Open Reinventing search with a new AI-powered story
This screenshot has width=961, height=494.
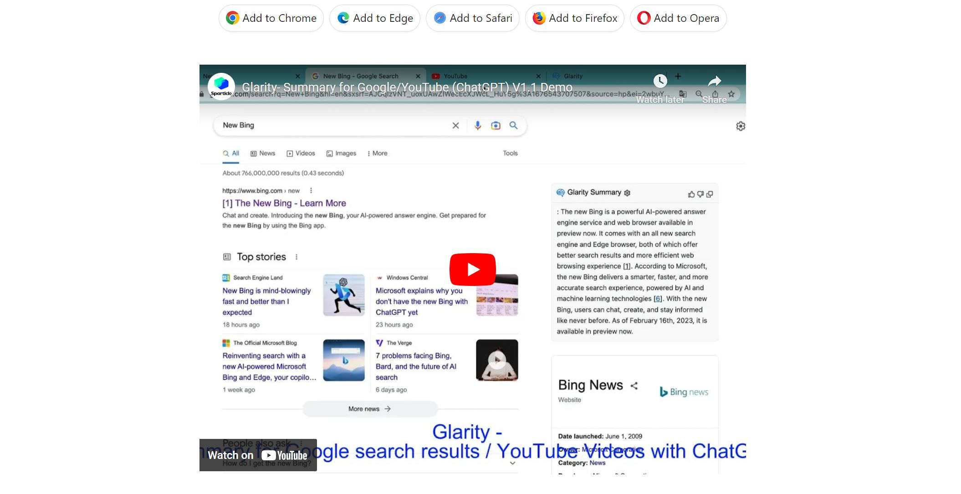tap(269, 367)
